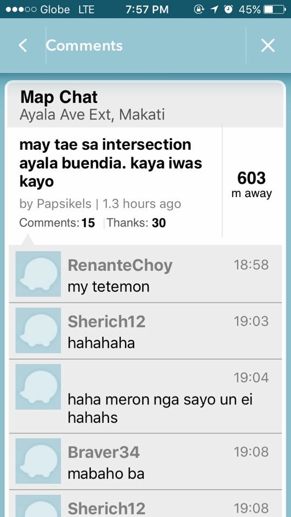Close the Comments panel with X
The width and height of the screenshot is (291, 517).
(x=268, y=45)
